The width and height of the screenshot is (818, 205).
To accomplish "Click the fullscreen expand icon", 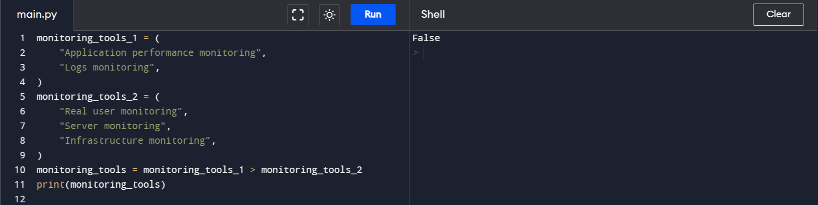I will pos(298,15).
